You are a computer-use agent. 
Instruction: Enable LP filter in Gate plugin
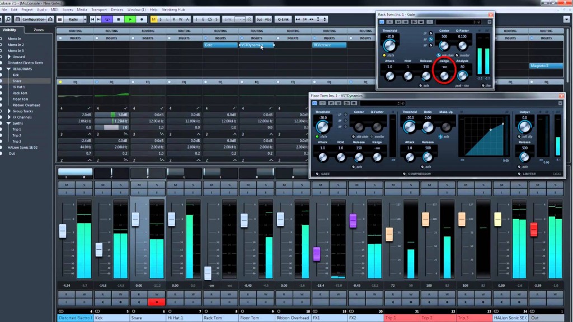(x=431, y=33)
